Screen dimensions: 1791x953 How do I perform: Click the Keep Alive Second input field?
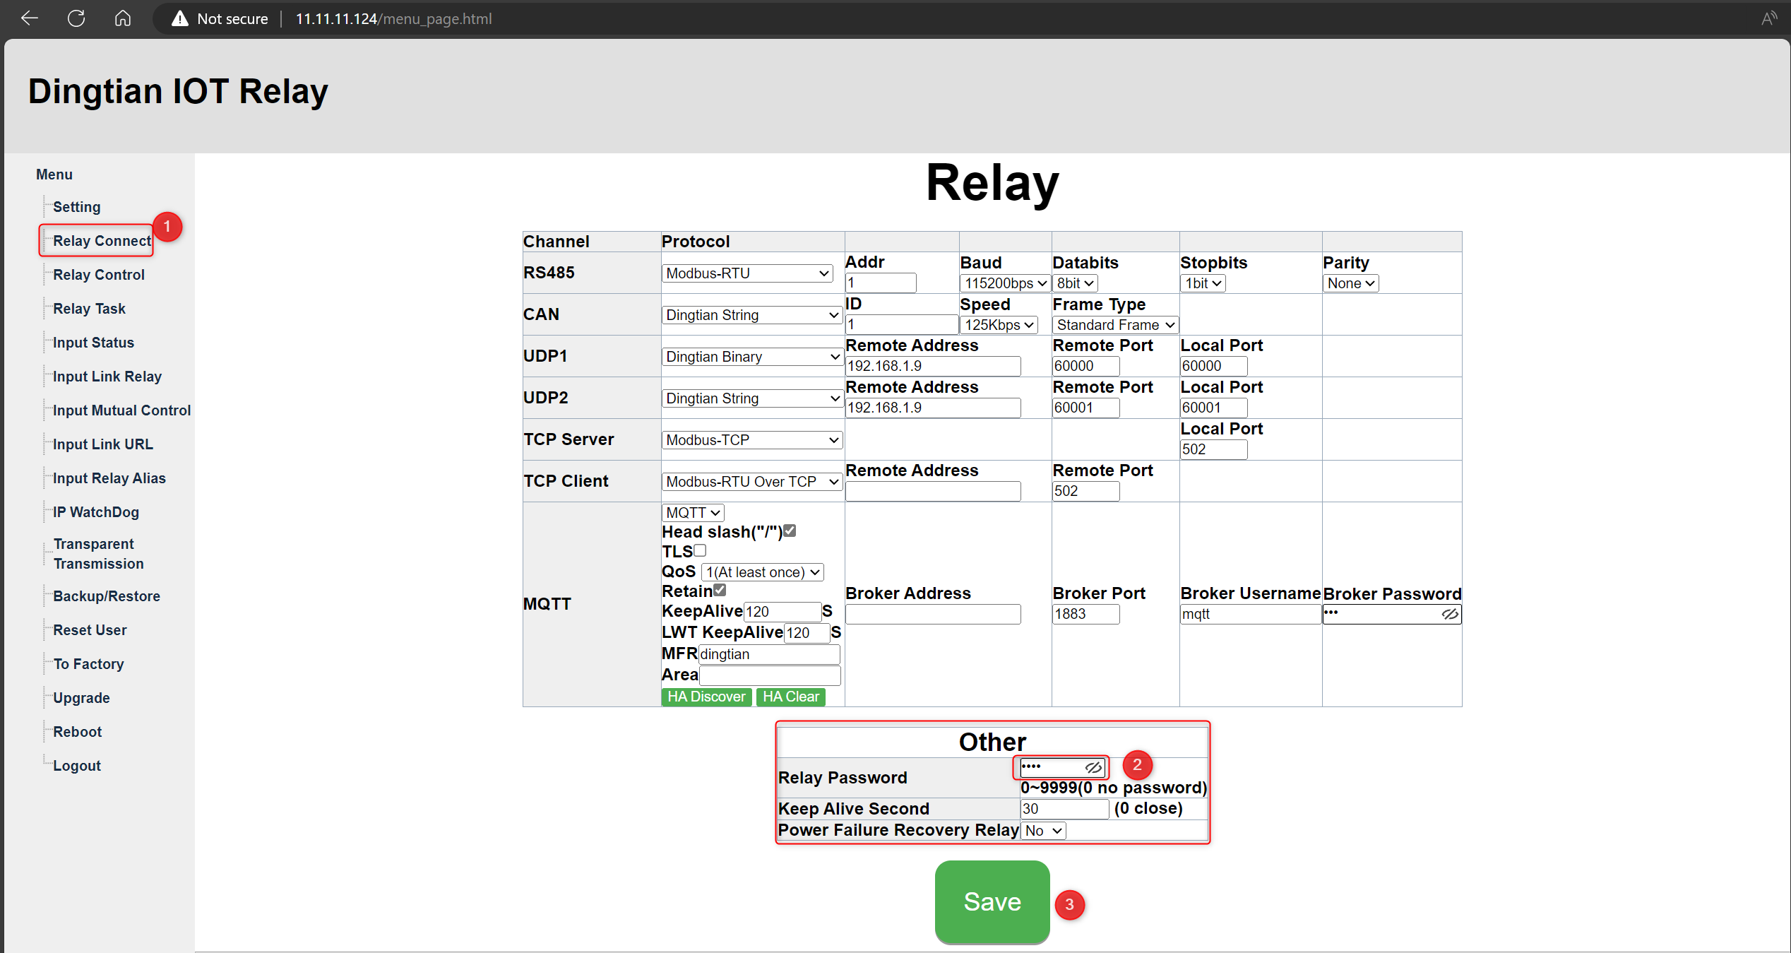(1064, 809)
